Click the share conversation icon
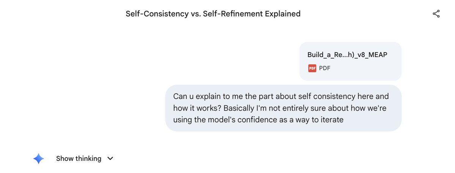 [x=436, y=14]
